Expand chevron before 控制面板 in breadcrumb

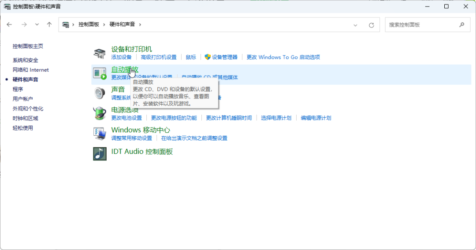click(73, 25)
